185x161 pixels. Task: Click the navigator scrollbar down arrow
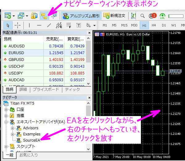pos(88,149)
